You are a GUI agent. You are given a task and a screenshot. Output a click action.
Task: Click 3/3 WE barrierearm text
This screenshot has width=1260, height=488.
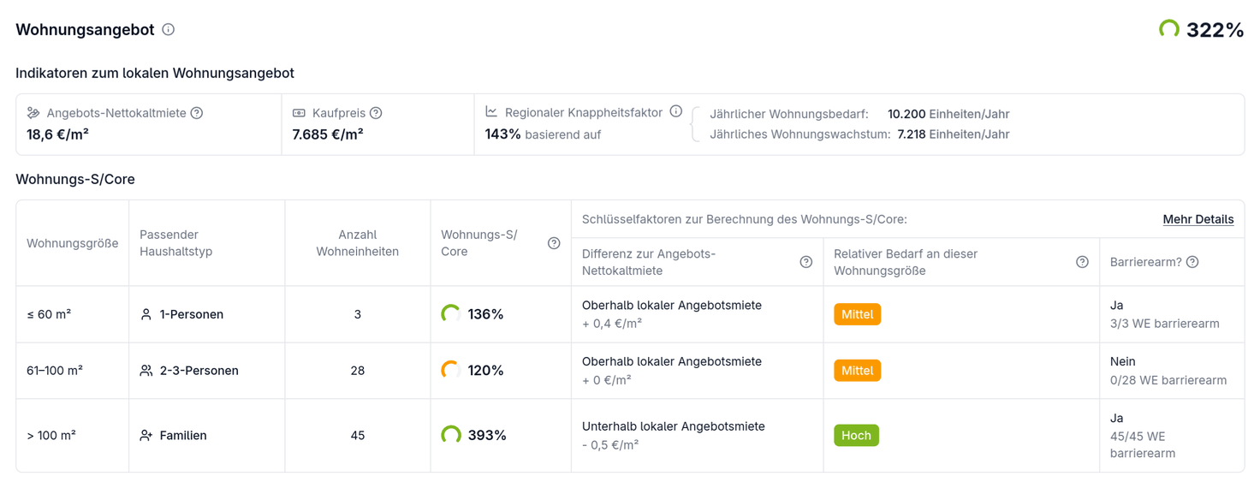coord(1165,324)
